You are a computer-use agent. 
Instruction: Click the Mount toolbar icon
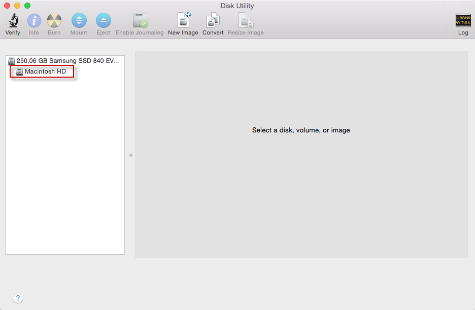79,21
